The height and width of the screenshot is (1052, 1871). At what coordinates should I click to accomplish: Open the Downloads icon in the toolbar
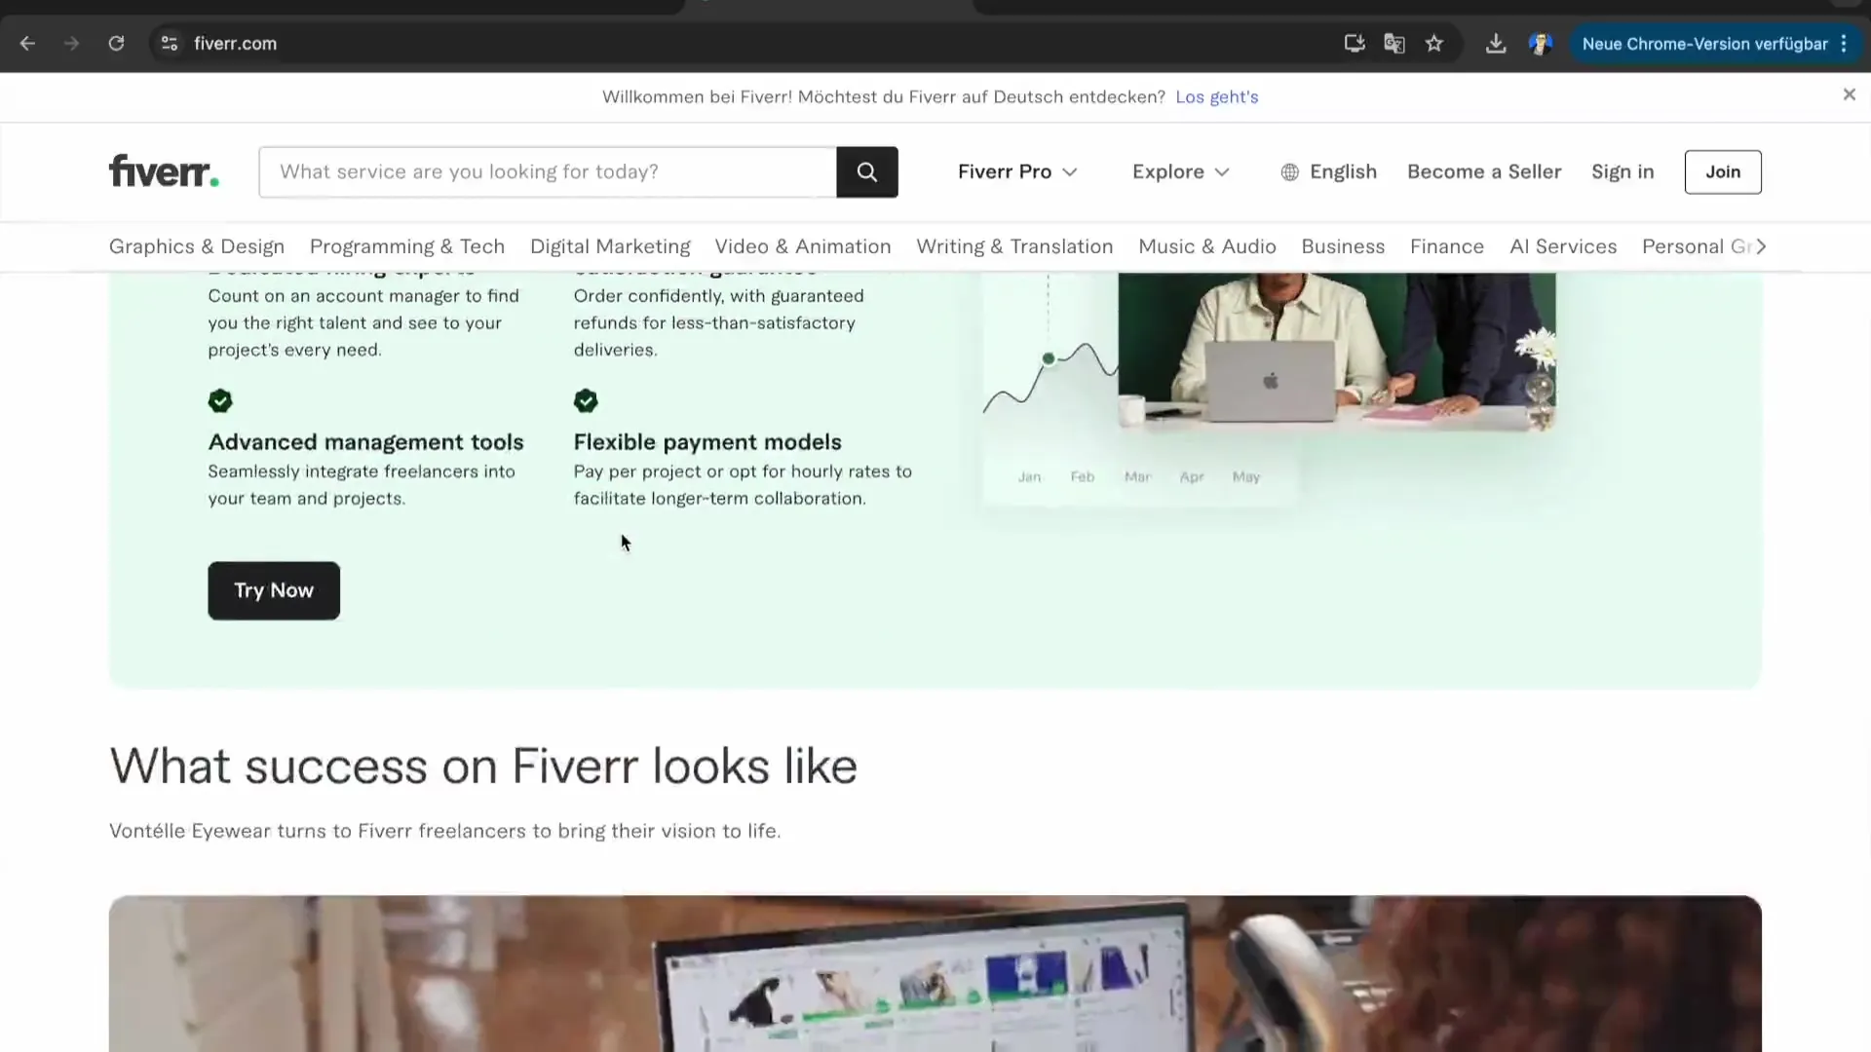coord(1495,43)
